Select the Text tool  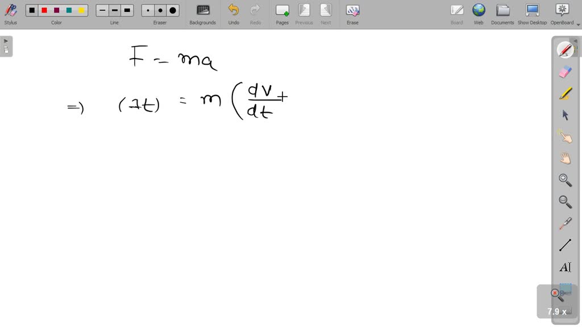click(564, 267)
